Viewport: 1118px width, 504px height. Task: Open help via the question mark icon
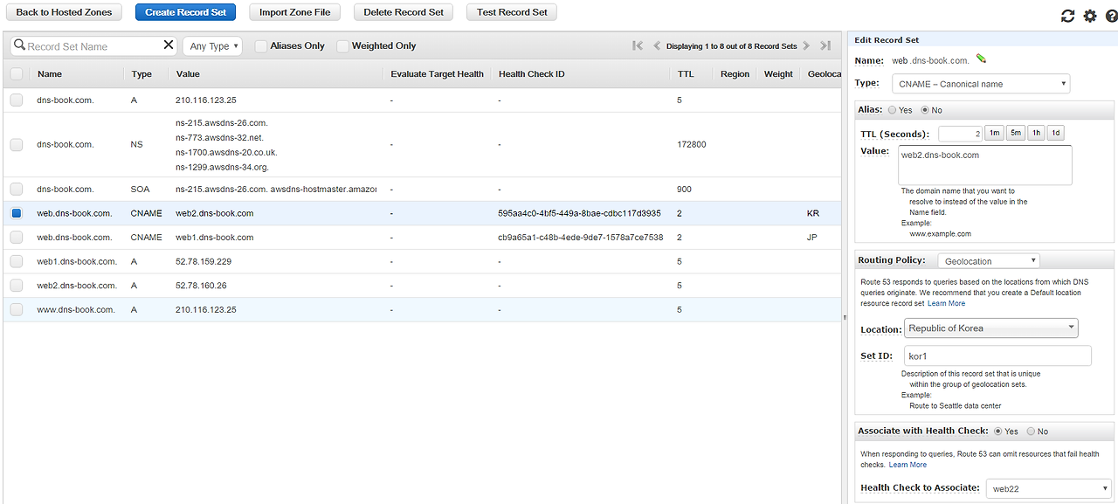(x=1111, y=16)
